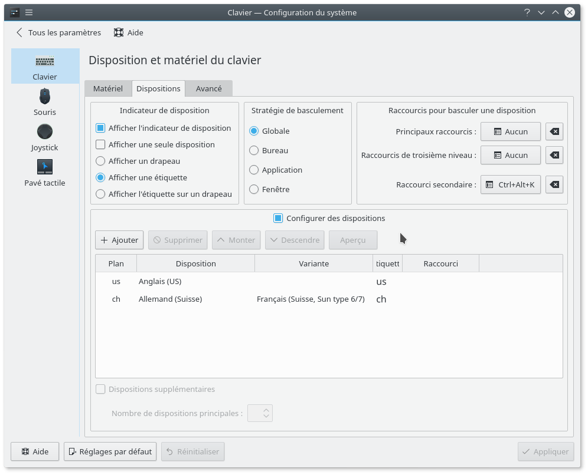
Task: Click Ajouter to add a layout
Action: point(119,240)
